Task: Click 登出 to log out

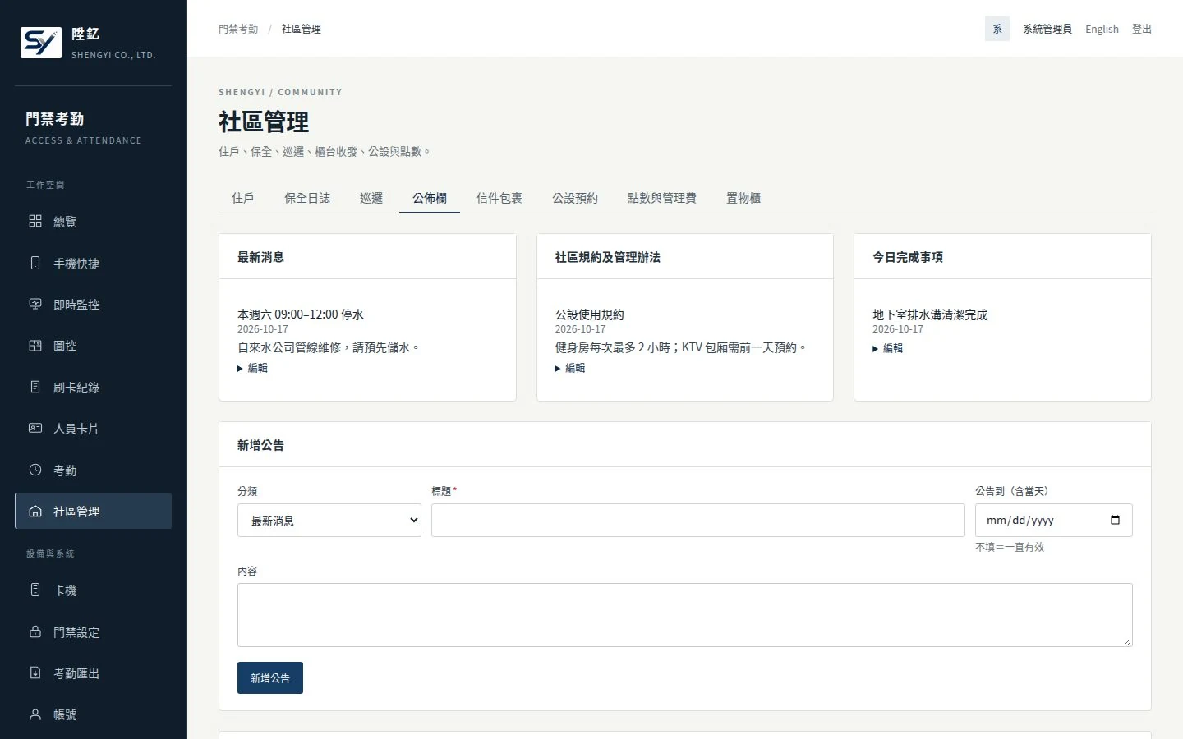Action: (1142, 29)
